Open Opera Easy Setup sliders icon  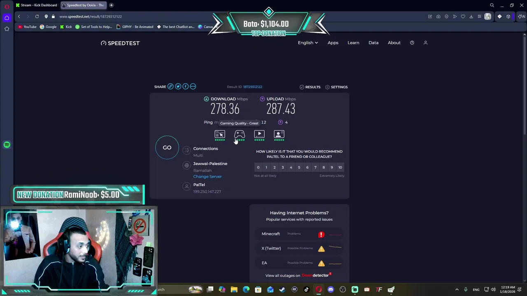pyautogui.click(x=479, y=16)
